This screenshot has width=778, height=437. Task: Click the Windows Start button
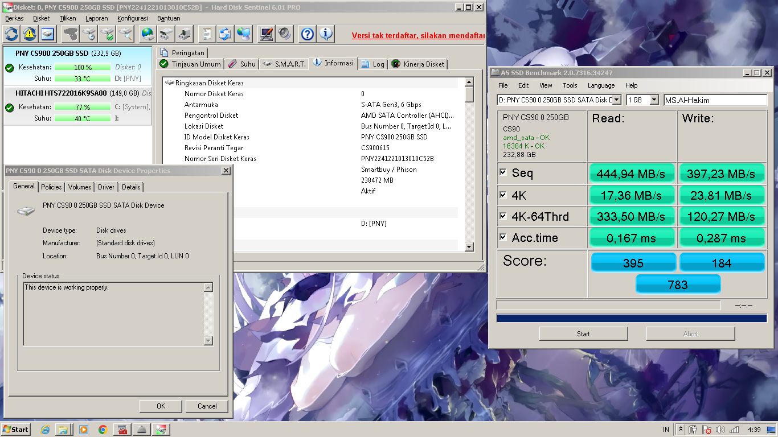(x=15, y=430)
